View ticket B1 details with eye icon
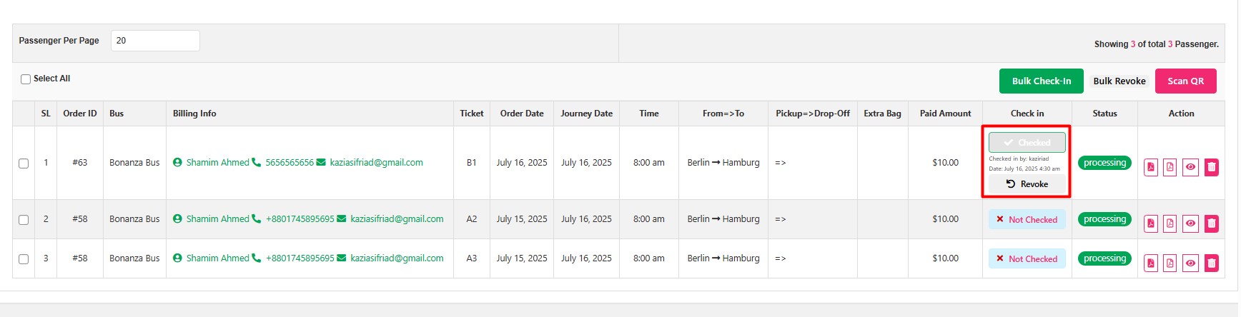The height and width of the screenshot is (317, 1241). coord(1190,167)
